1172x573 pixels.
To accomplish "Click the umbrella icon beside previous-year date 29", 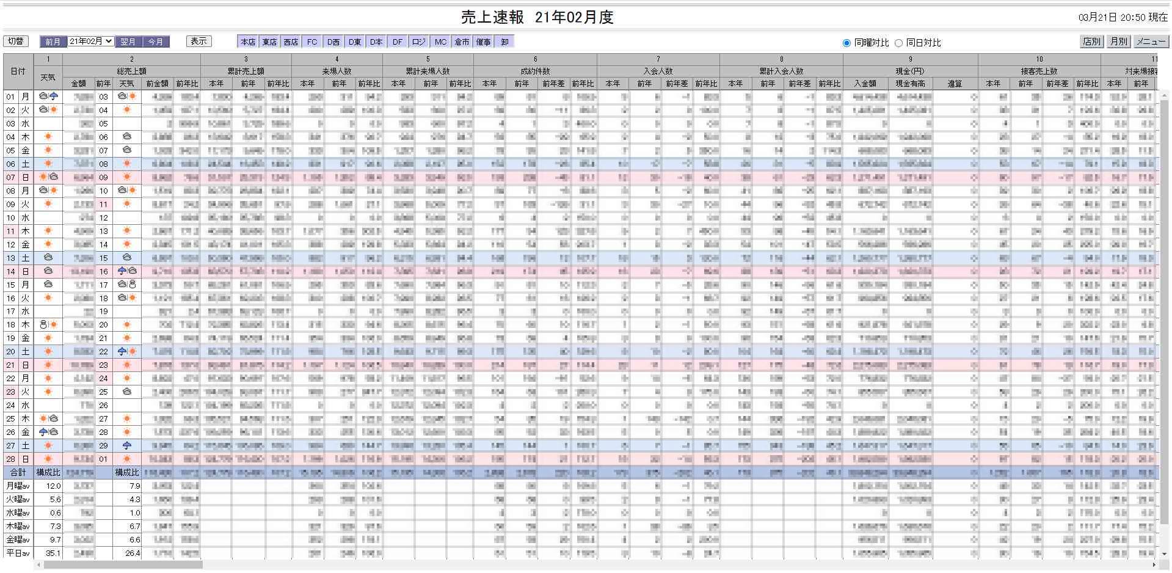I will [x=127, y=445].
